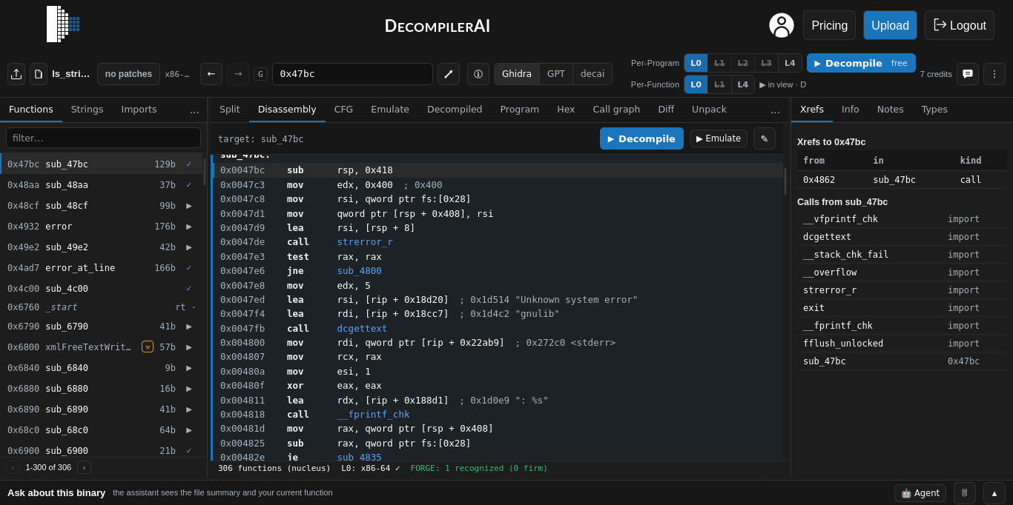Select Per-Program level L4

coord(790,64)
